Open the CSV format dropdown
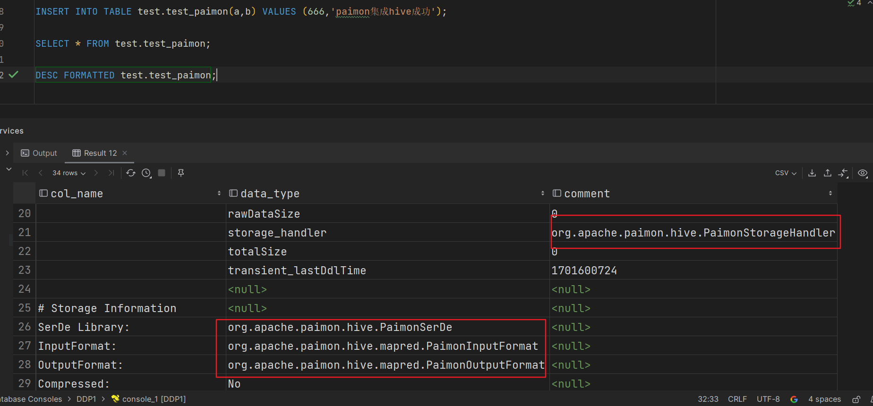 (786, 173)
